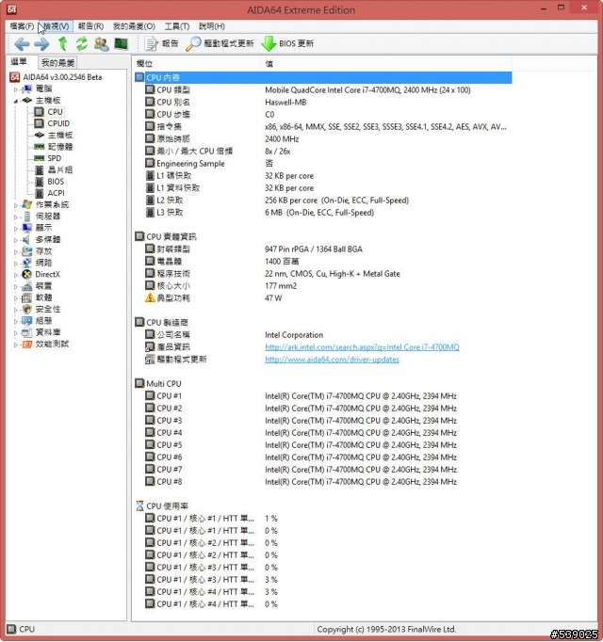Expand the 顯示 tree node

click(16, 229)
